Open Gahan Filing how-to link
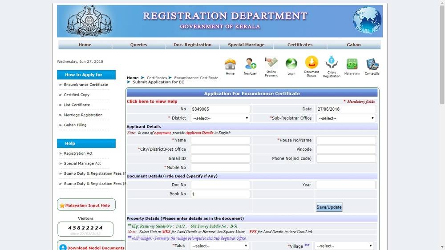The height and width of the screenshot is (250, 445). tap(75, 125)
